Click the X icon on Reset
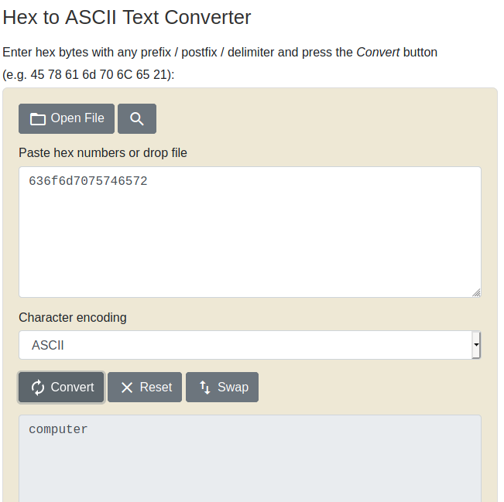Screen dimensions: 504x502 coord(127,388)
